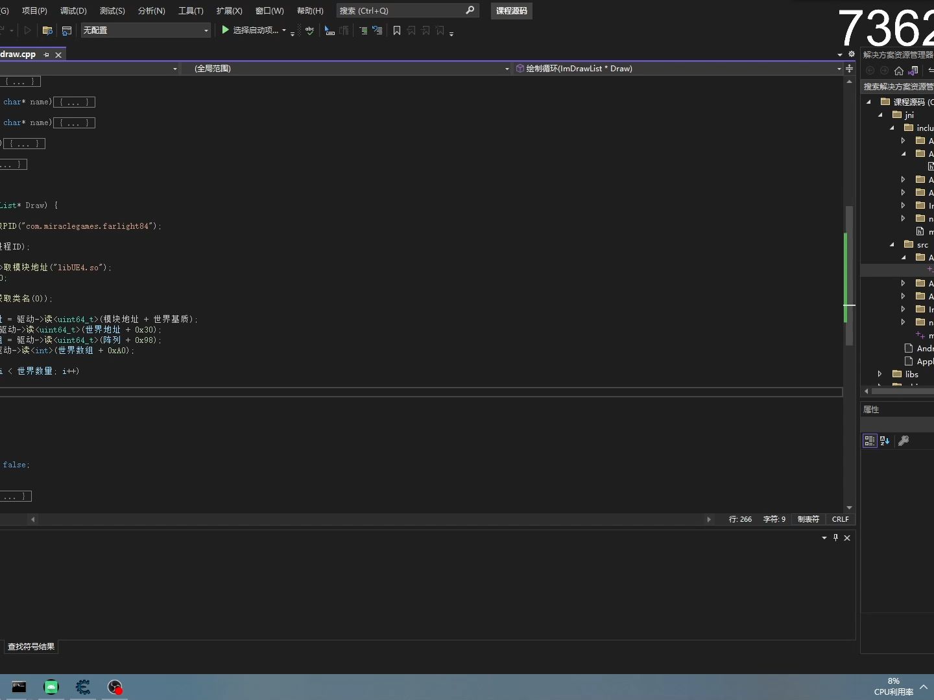Click Forward arrow in Solution Explorer

click(x=884, y=71)
